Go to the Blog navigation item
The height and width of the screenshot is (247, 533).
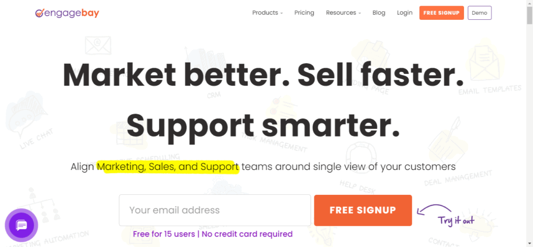coord(379,13)
